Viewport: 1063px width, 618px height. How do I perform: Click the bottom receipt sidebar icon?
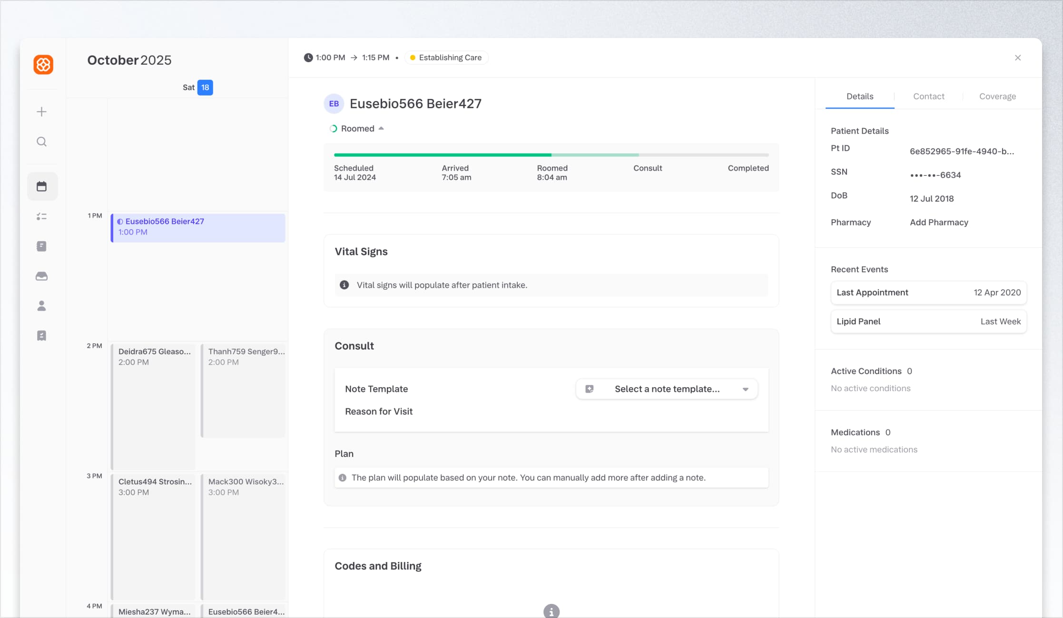[42, 336]
